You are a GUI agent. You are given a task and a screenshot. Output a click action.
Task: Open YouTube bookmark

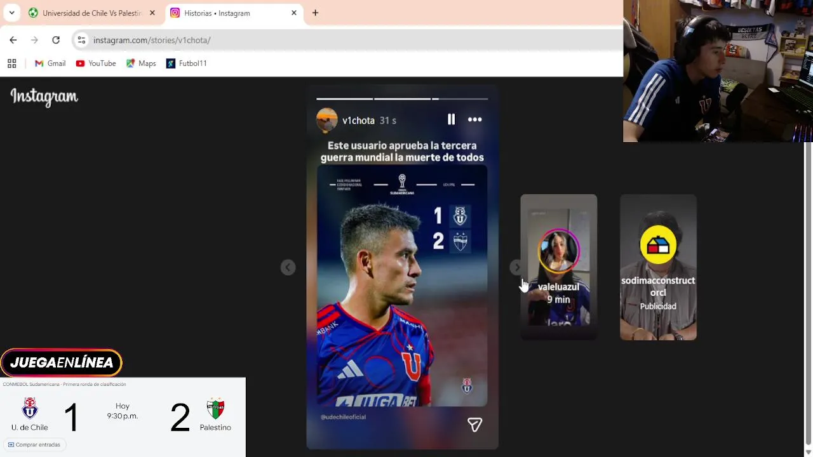[x=96, y=63]
